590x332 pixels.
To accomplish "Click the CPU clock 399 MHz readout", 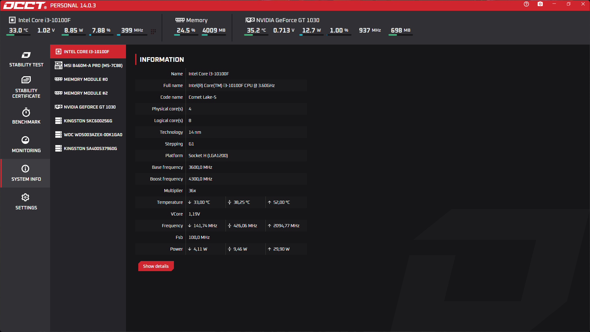I will coord(132,30).
